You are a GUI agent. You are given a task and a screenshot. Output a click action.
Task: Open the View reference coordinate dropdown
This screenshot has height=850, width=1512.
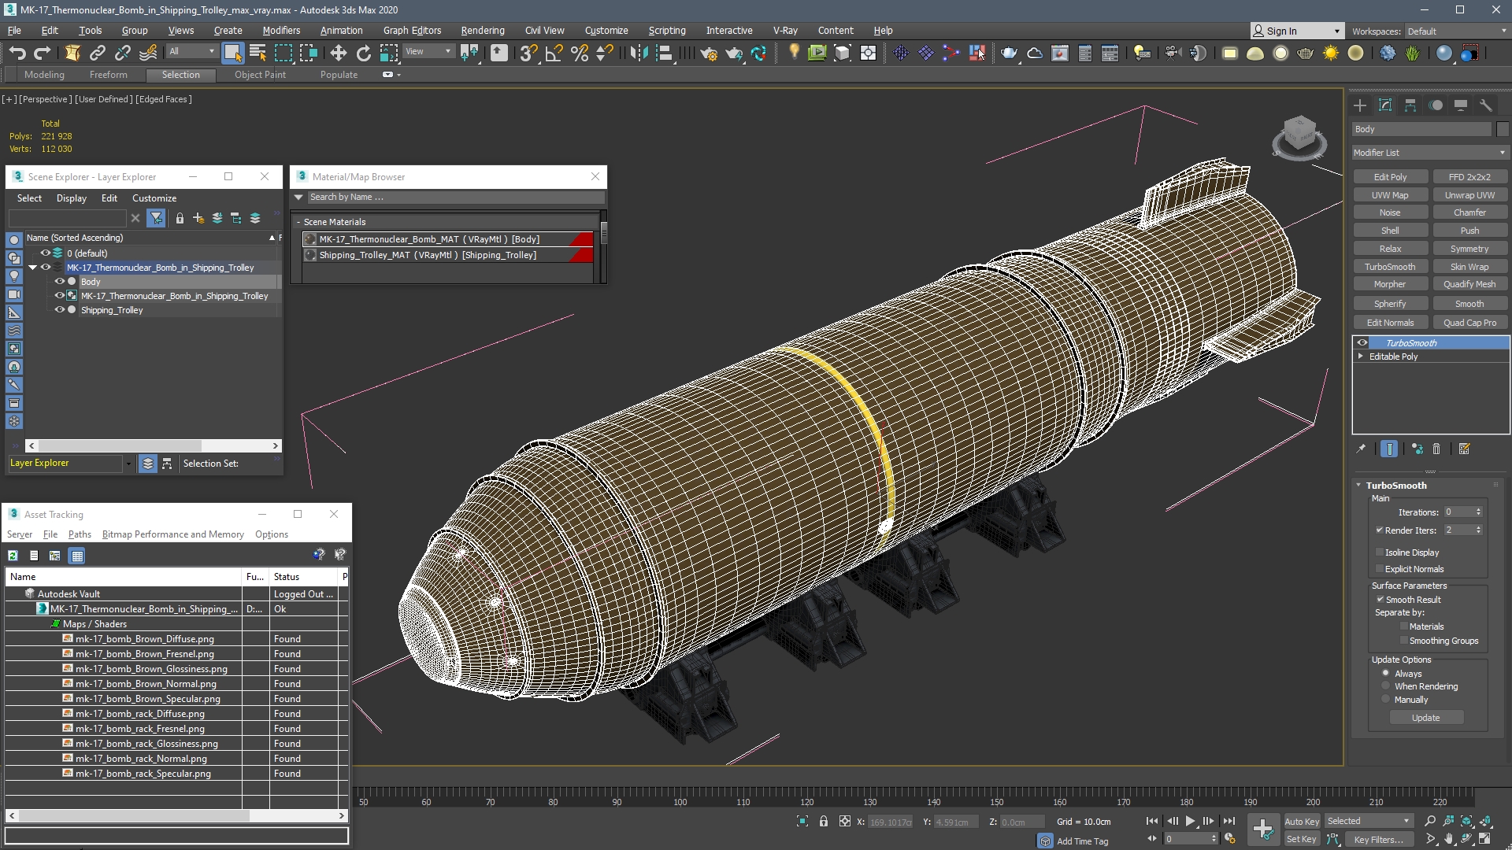tap(429, 52)
